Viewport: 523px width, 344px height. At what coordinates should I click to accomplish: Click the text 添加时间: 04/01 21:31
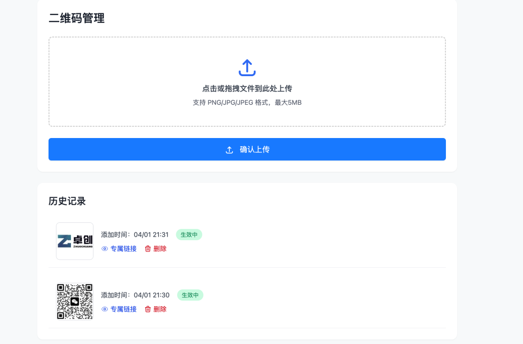(x=135, y=235)
